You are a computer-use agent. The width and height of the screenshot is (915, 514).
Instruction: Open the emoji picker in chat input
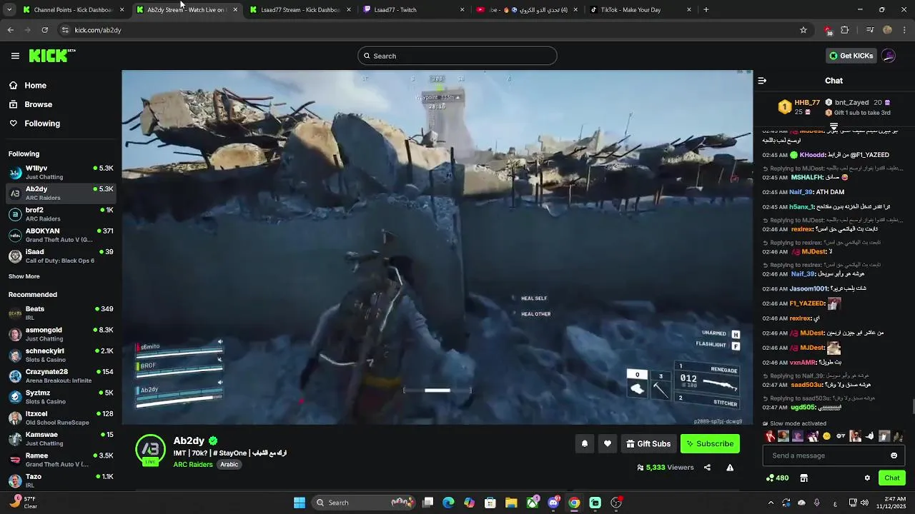tap(894, 455)
